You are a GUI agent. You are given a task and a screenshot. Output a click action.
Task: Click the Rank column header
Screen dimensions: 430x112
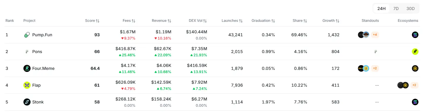coord(9,21)
